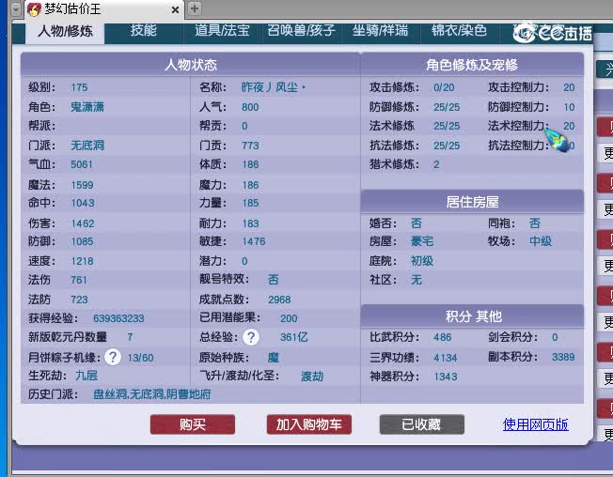Click the 攻击修炼 value 0/20
The image size is (613, 477).
444,87
